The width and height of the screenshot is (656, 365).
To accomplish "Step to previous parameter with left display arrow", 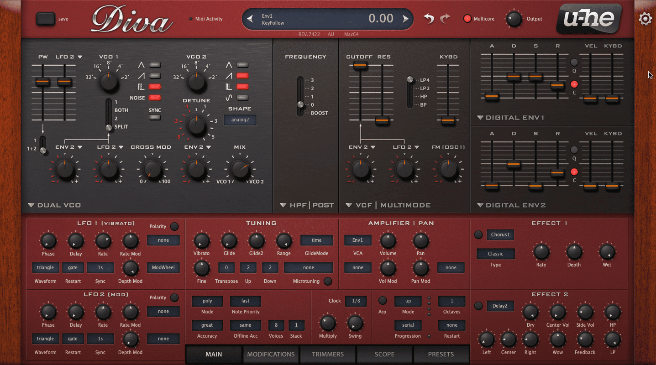I will [x=250, y=19].
